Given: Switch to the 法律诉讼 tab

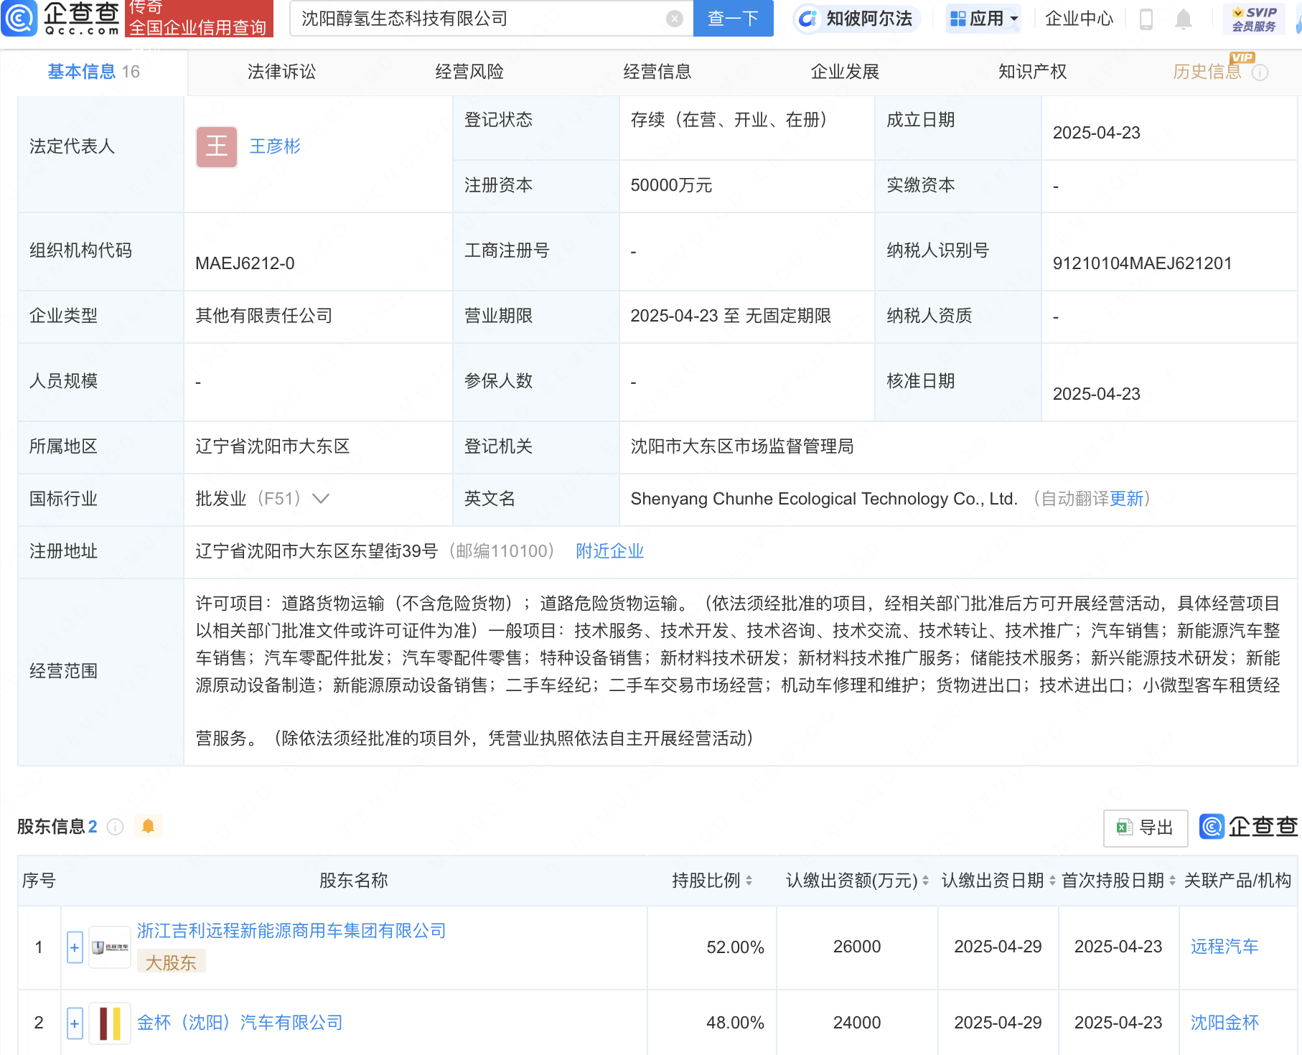Looking at the screenshot, I should coord(281,71).
